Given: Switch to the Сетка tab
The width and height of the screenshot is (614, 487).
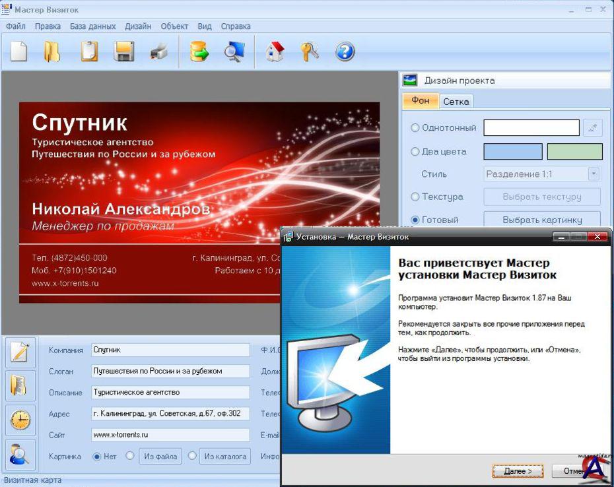Looking at the screenshot, I should (x=456, y=102).
